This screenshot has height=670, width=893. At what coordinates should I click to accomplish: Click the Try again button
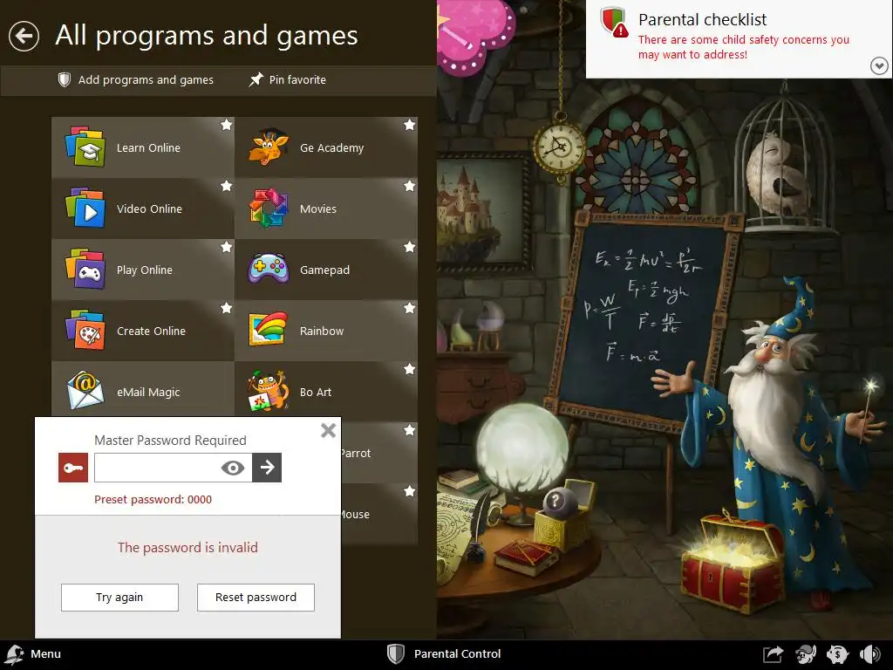[x=119, y=598]
